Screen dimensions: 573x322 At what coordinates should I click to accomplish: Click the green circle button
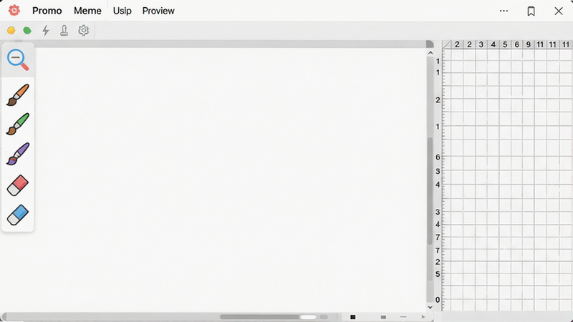[x=27, y=30]
